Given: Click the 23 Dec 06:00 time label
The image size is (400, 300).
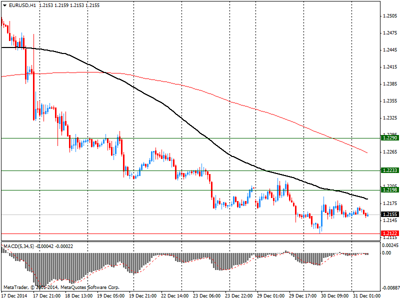Looking at the screenshot, I should click(x=207, y=296).
